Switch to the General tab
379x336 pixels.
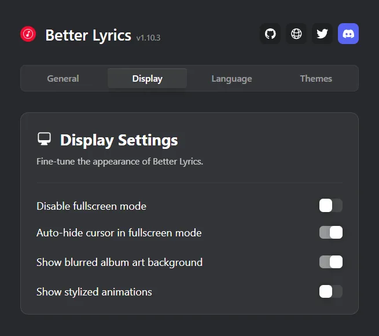[63, 78]
